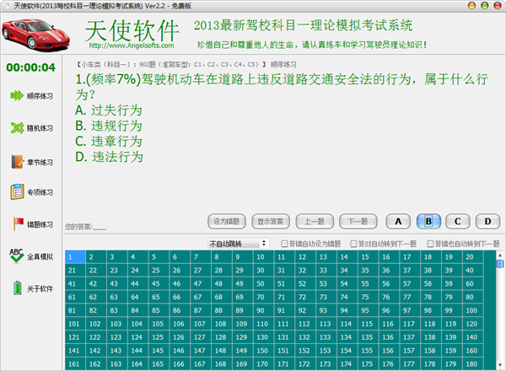Jump to question 100 in grid

473,310
